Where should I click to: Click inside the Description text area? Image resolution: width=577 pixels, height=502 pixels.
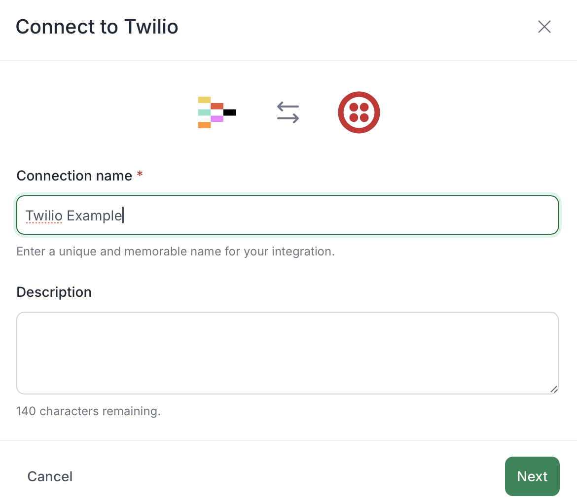coord(287,353)
